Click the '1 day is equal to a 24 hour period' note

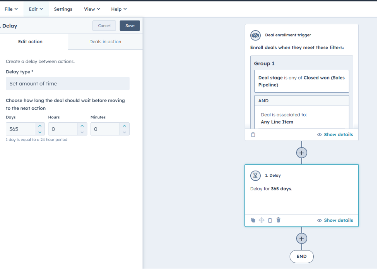coord(37,140)
